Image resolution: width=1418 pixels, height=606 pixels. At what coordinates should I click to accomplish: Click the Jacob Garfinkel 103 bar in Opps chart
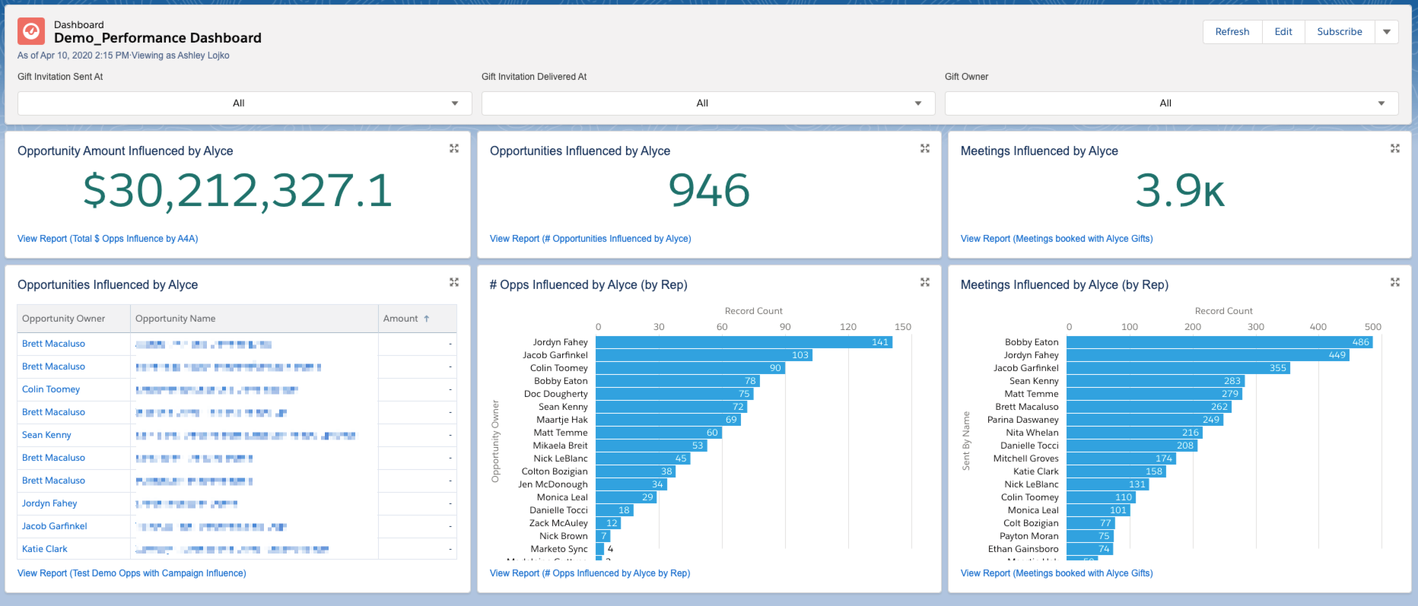[704, 355]
